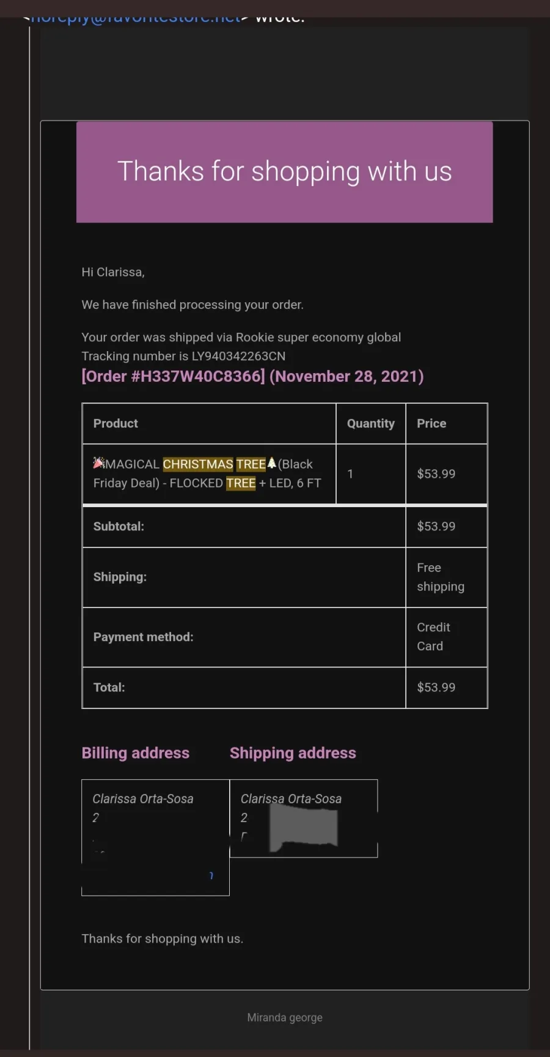The width and height of the screenshot is (550, 1057).
Task: Click the order number H337W40C8366 link
Action: 173,376
